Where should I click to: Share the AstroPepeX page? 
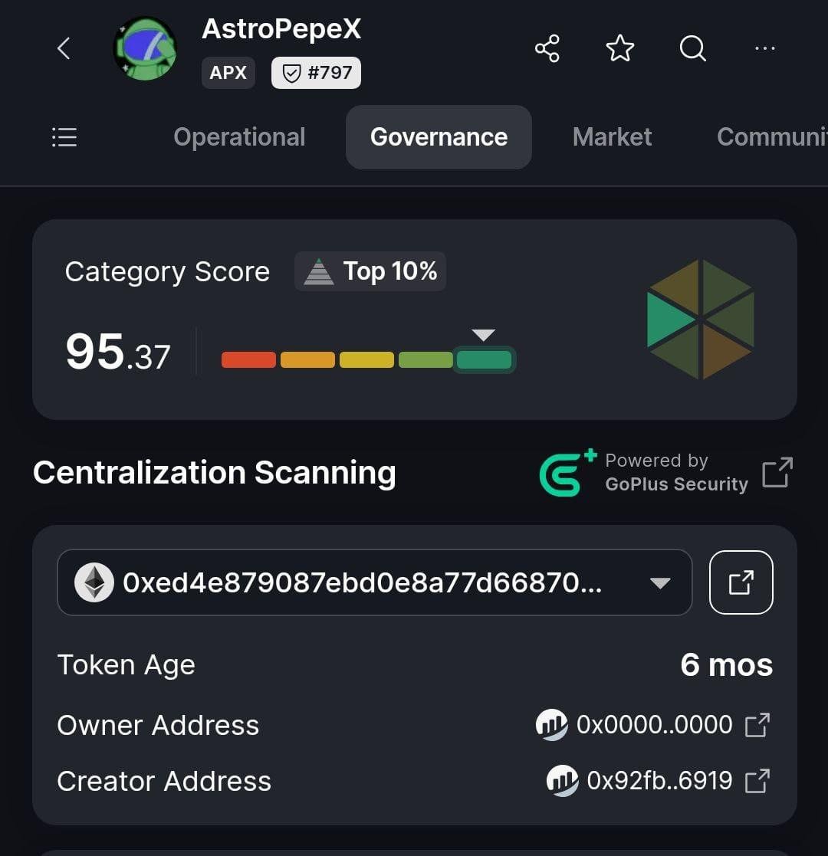point(547,48)
